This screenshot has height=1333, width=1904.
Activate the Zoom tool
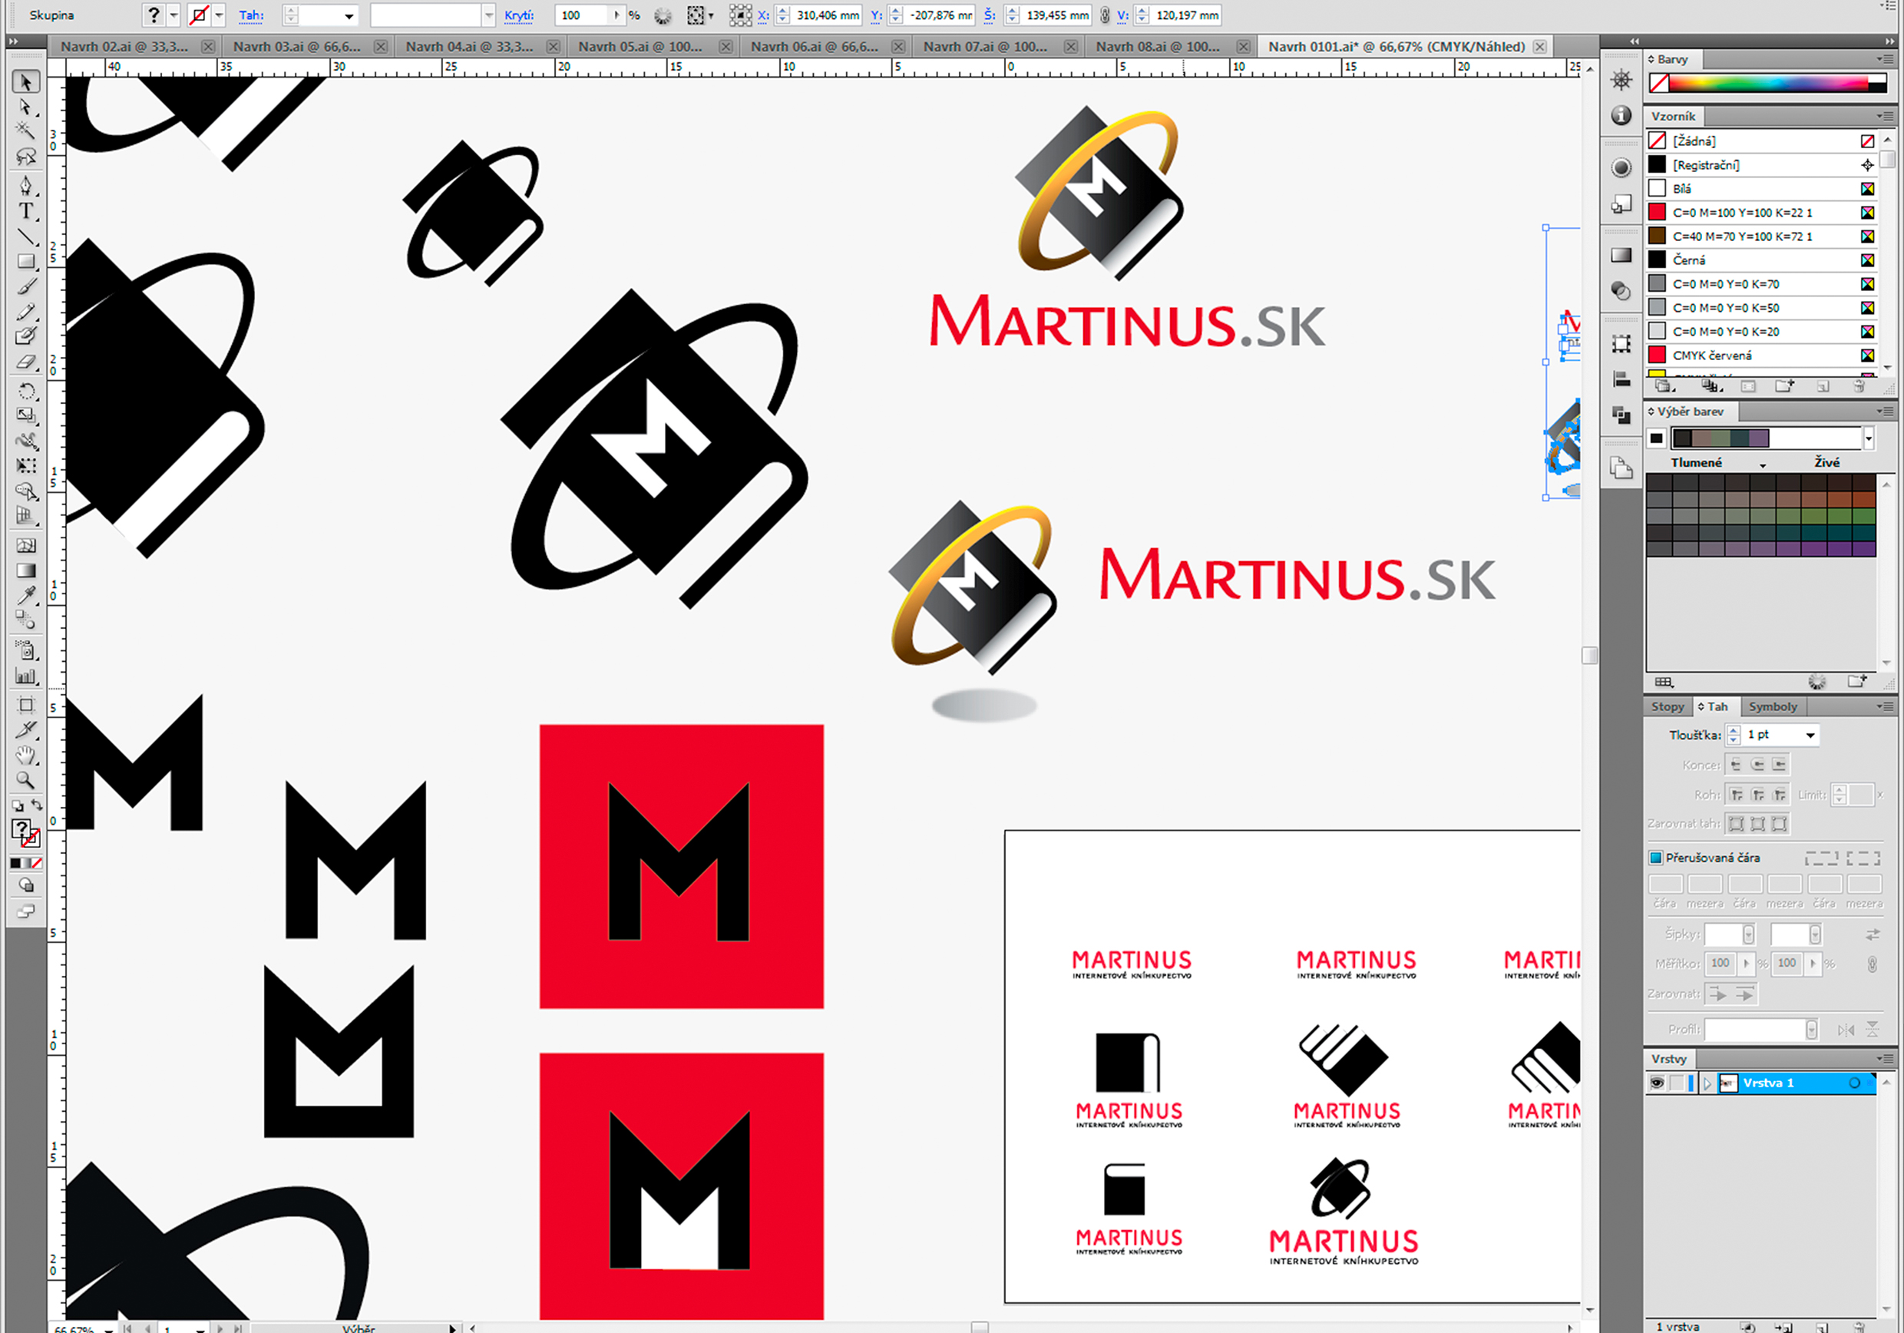(25, 779)
